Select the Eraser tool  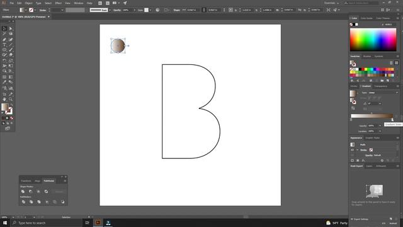tap(11, 55)
